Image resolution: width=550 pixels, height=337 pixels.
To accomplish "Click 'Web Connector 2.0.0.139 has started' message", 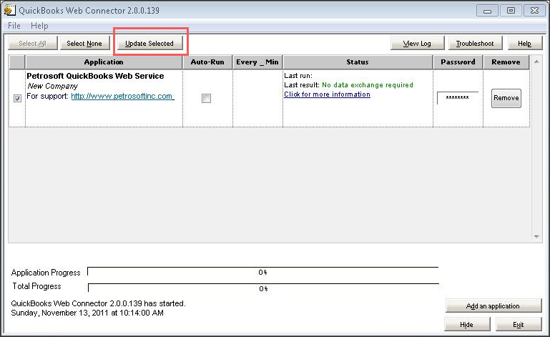I will pyautogui.click(x=98, y=303).
